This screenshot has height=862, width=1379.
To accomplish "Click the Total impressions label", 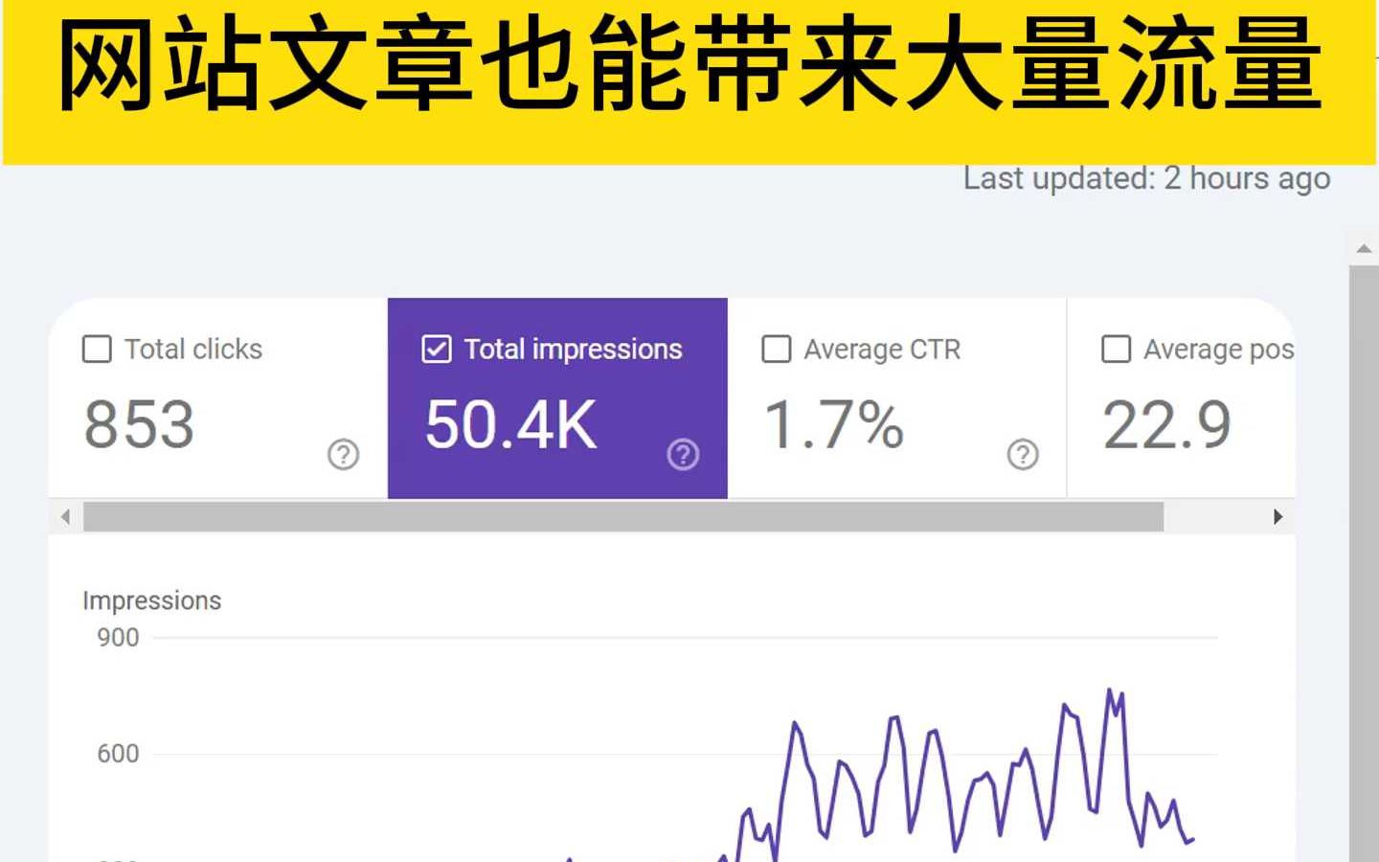I will tap(574, 350).
